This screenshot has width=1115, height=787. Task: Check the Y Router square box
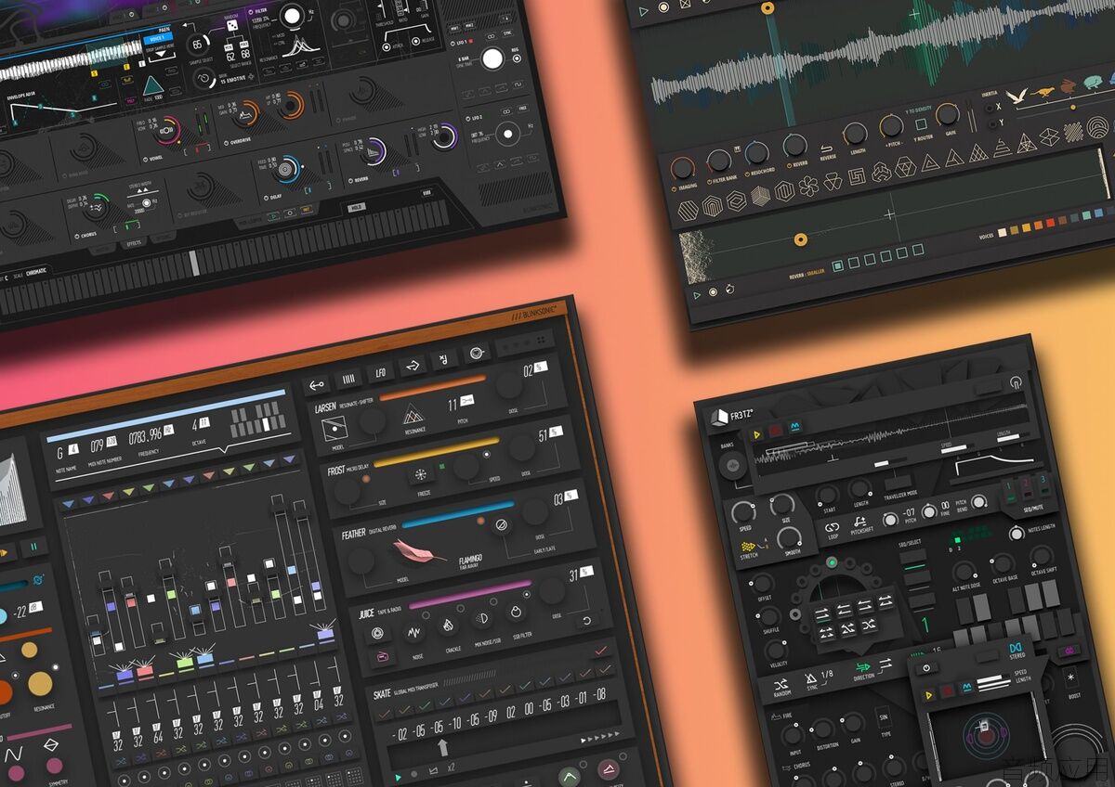[x=922, y=124]
